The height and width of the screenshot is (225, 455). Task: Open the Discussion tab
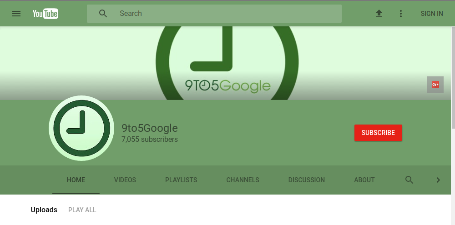click(307, 180)
